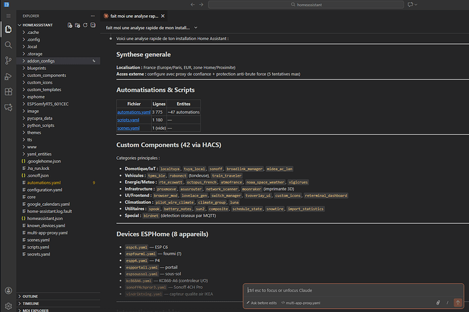Open the Run and Debug view
The image size is (469, 312).
(x=8, y=75)
